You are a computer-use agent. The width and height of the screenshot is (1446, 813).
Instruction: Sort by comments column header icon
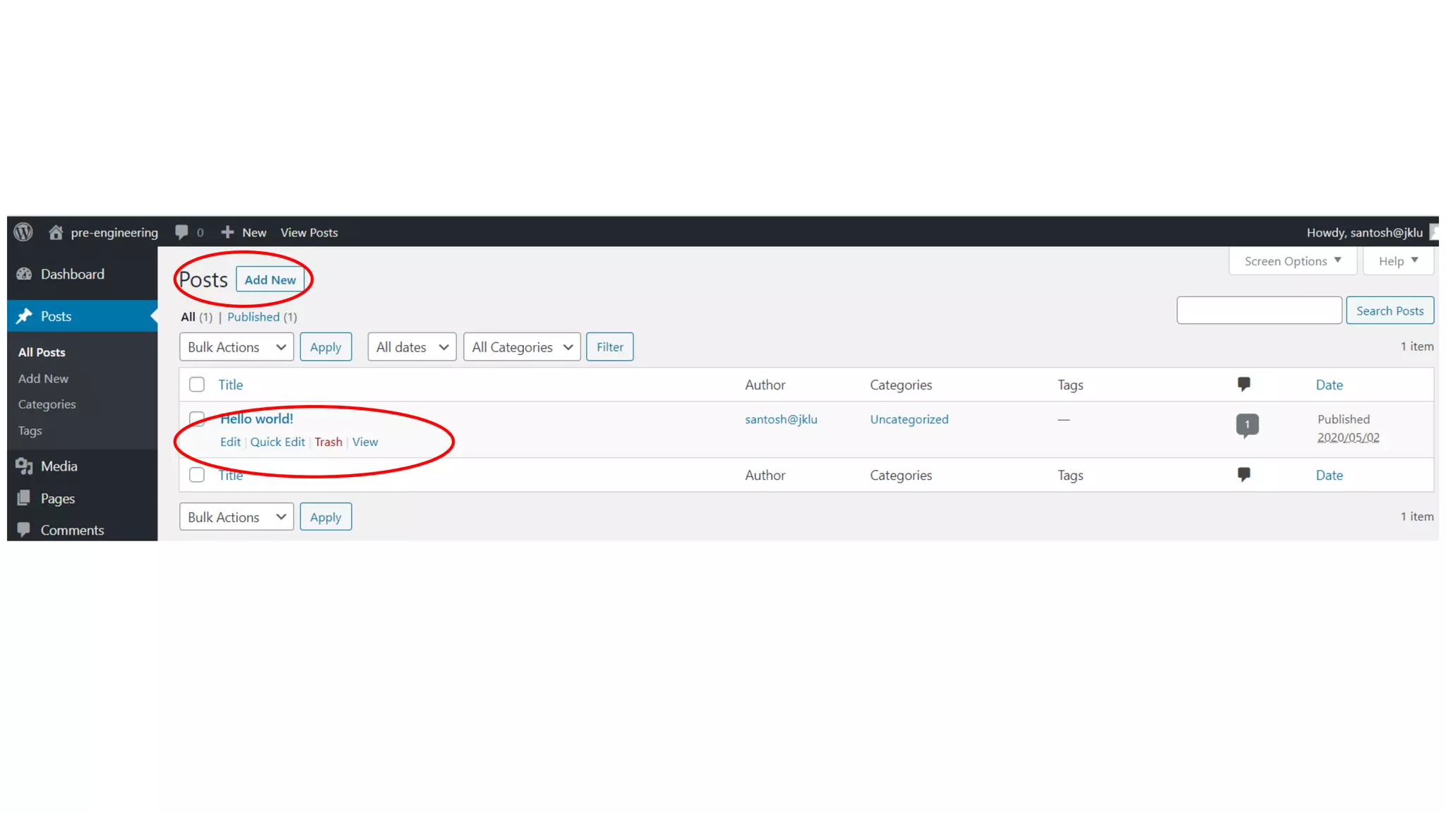point(1244,384)
